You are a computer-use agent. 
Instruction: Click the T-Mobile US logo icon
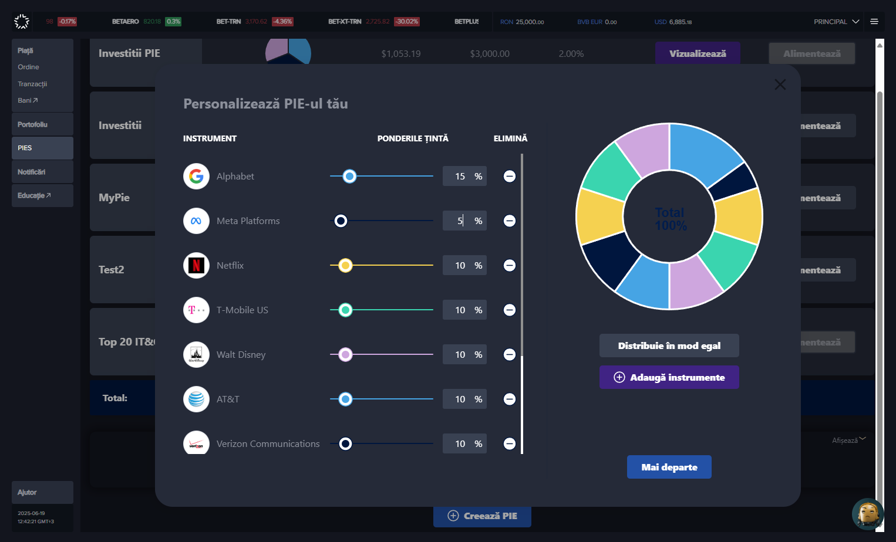click(x=196, y=310)
